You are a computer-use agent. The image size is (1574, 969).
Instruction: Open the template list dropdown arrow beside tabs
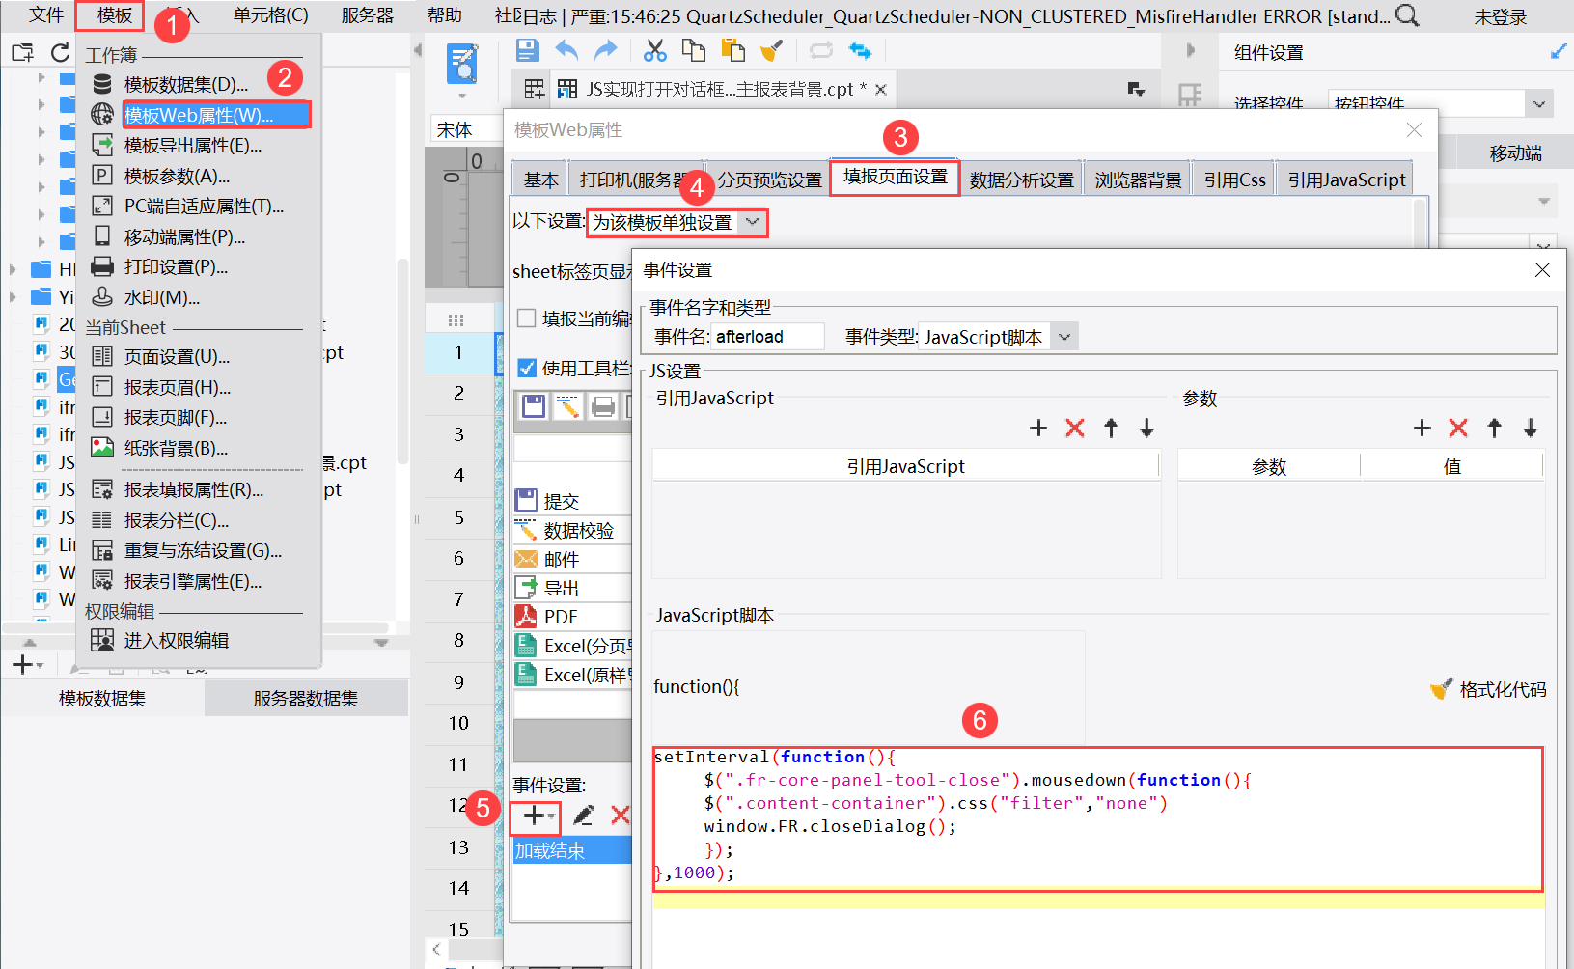tap(1136, 89)
